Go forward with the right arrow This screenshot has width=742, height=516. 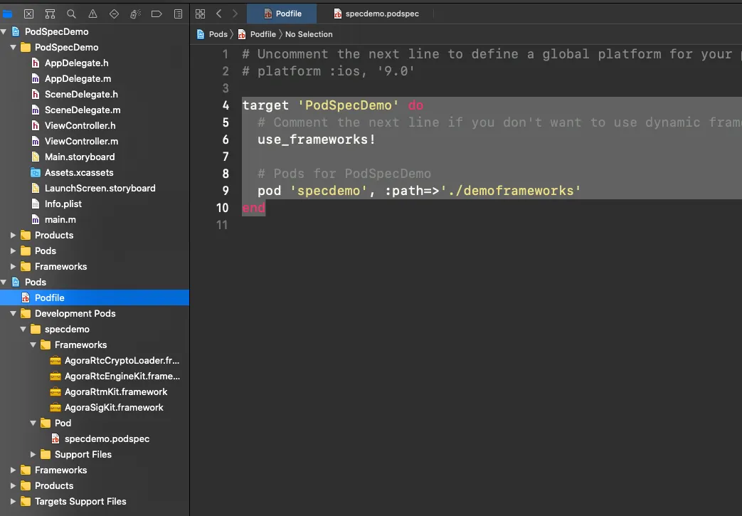click(235, 14)
